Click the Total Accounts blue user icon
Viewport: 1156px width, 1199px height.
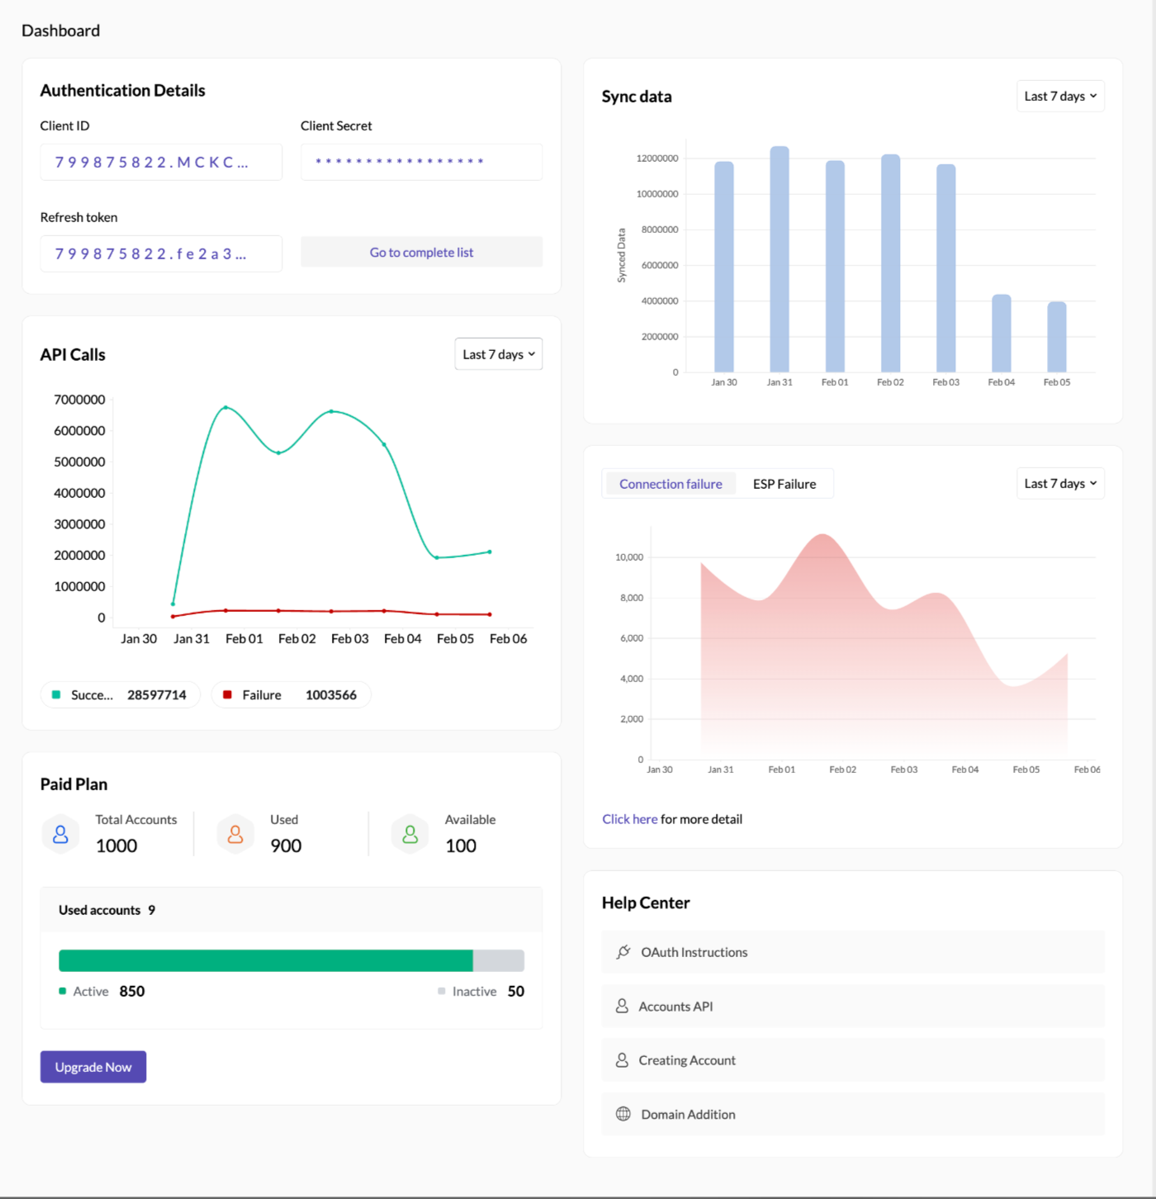tap(60, 833)
